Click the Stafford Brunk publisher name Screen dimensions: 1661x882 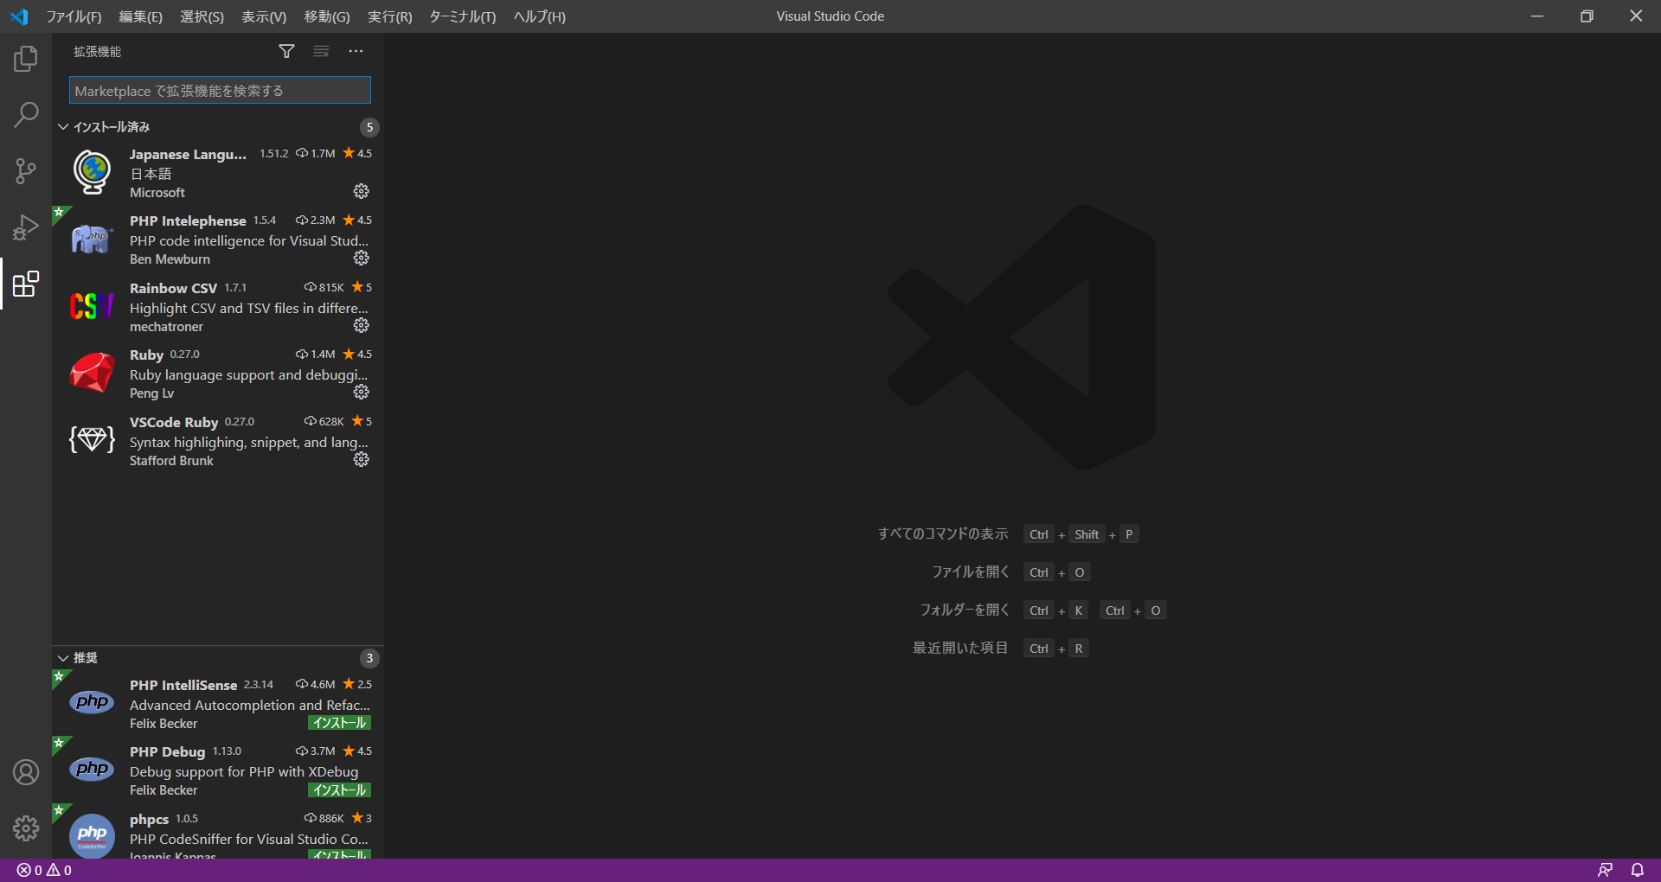click(171, 461)
